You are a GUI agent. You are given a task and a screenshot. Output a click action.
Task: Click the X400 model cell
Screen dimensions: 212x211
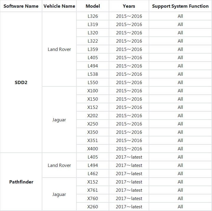pyautogui.click(x=93, y=149)
